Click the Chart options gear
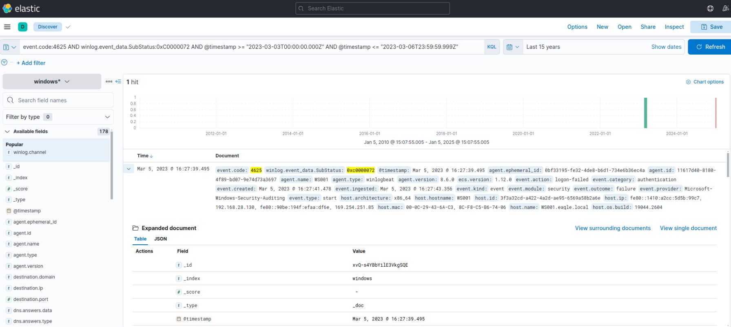The height and width of the screenshot is (327, 731). click(688, 82)
